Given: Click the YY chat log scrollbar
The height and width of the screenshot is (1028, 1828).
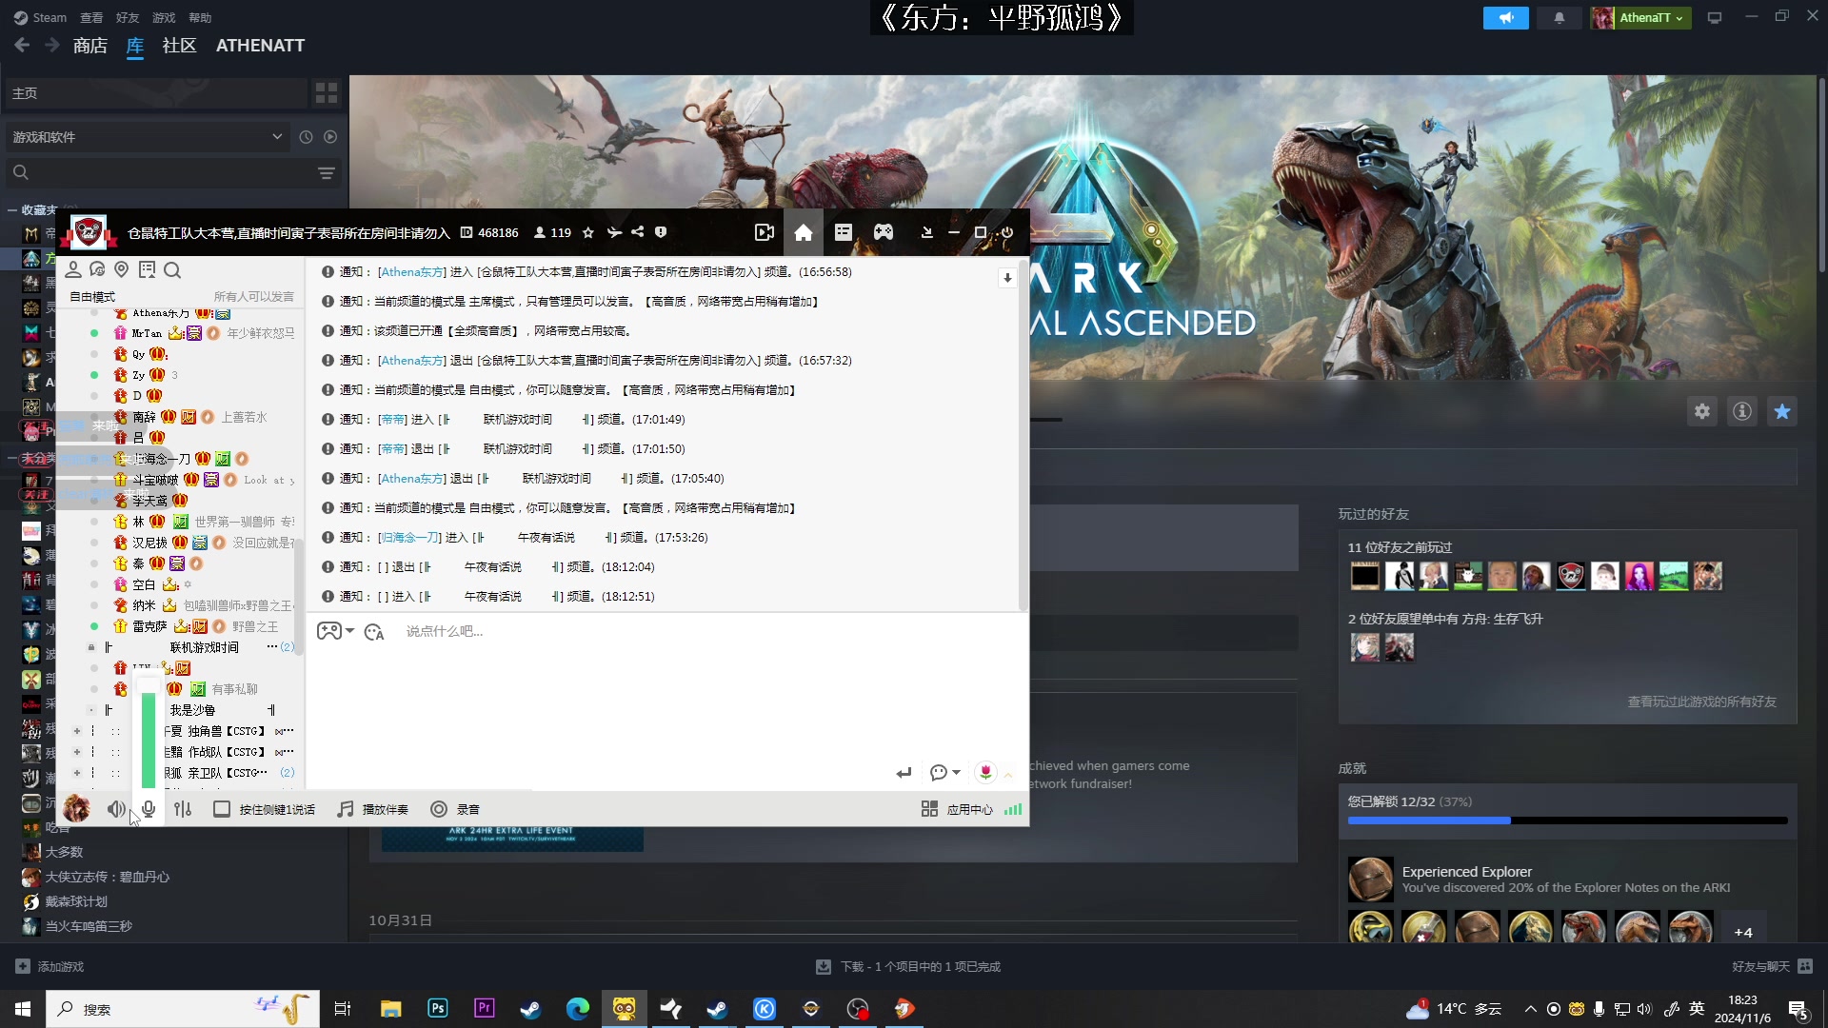Looking at the screenshot, I should [x=1023, y=436].
